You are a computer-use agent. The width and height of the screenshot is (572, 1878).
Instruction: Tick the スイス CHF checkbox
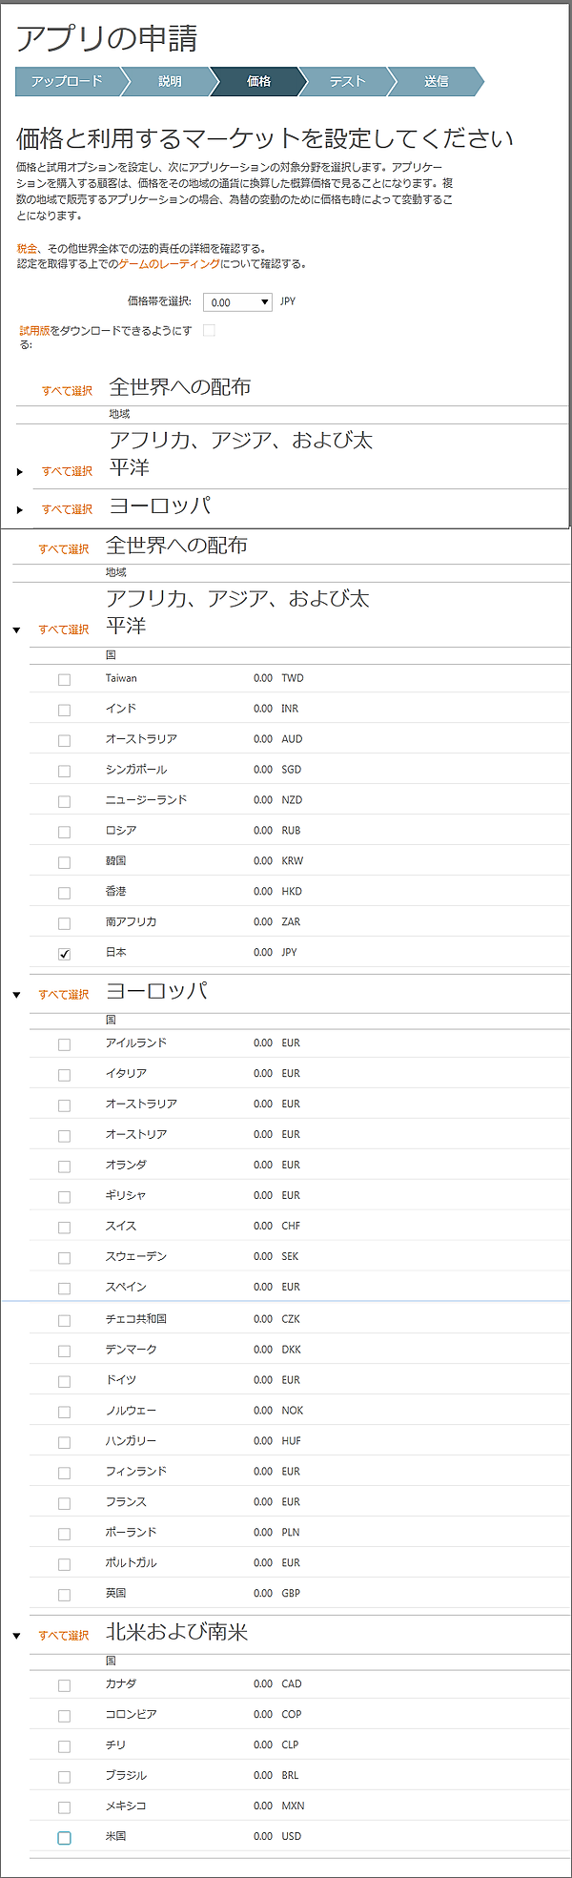(64, 1228)
